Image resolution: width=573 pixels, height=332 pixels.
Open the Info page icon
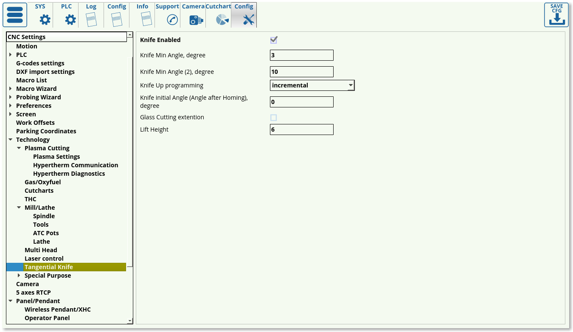pos(146,20)
